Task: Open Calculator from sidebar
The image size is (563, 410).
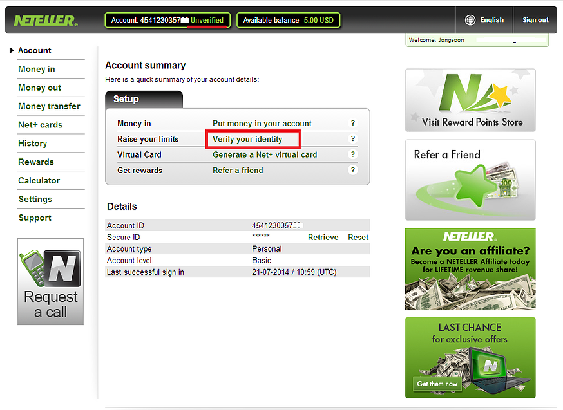Action: coord(39,181)
